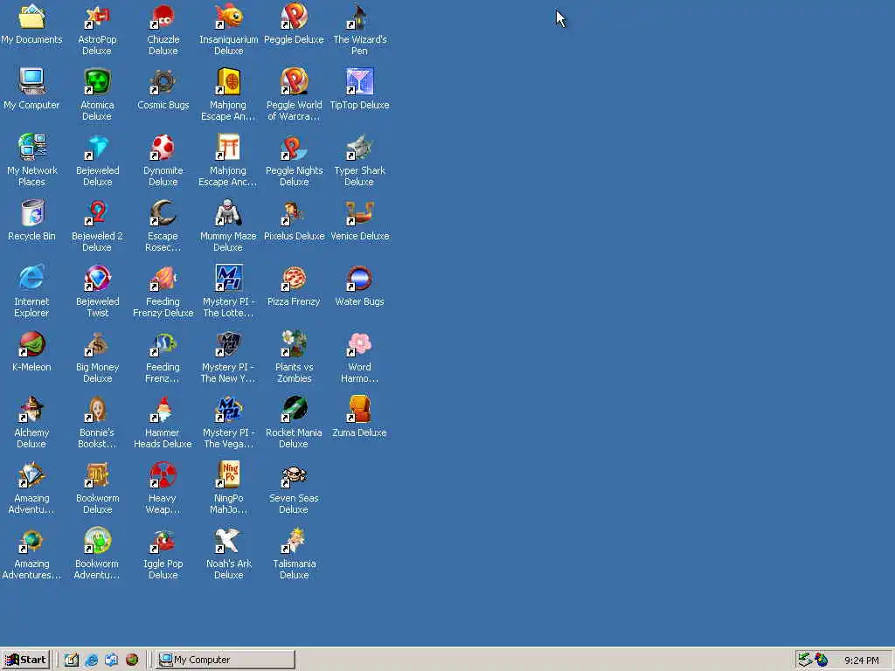895x671 pixels.
Task: Select the My Network Places icon
Action: click(31, 161)
